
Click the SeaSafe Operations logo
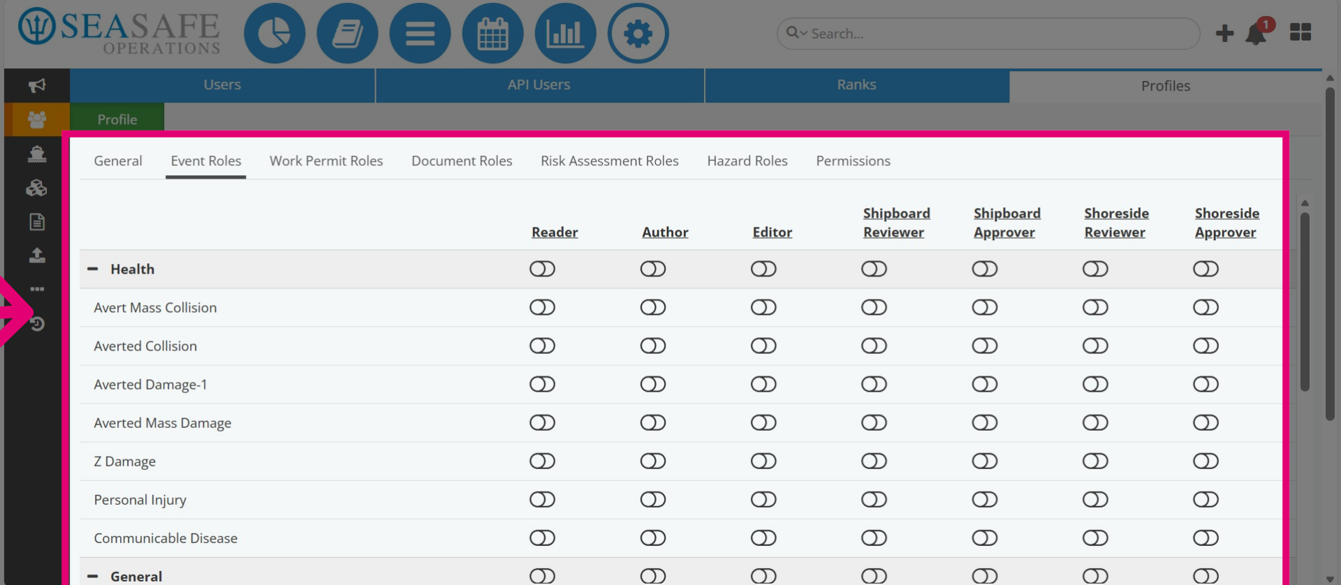119,32
